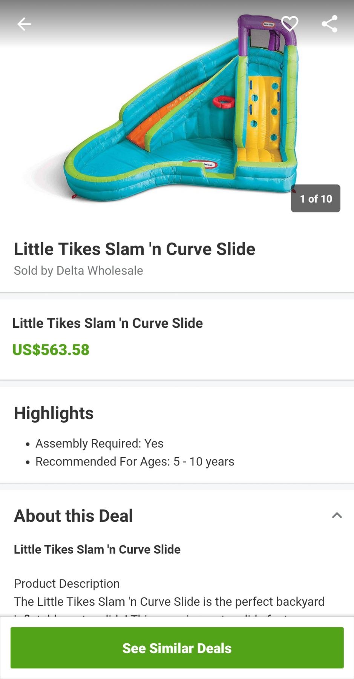This screenshot has height=679, width=354.
Task: Tap the description line ending "perfect backyard"
Action: (169, 602)
